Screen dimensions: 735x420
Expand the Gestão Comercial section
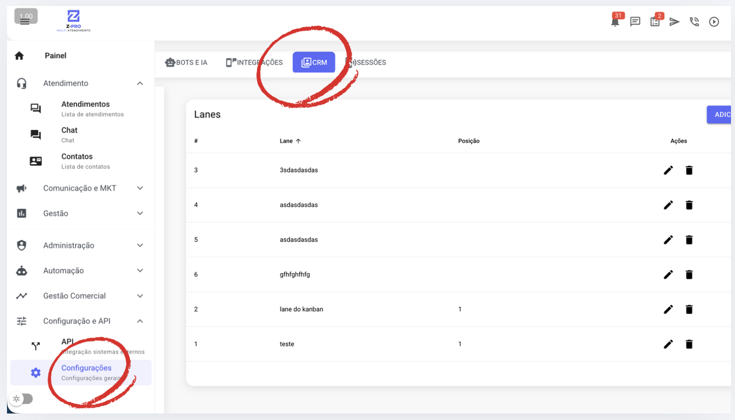(140, 296)
